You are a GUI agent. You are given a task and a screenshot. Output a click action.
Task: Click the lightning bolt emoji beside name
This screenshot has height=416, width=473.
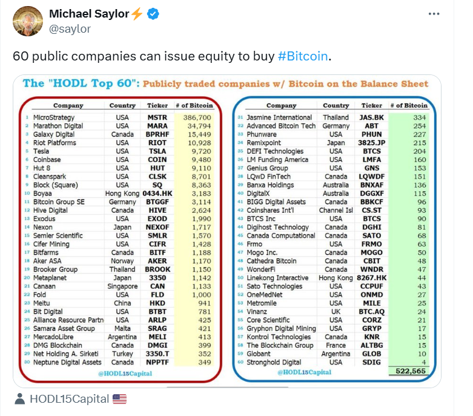[137, 14]
